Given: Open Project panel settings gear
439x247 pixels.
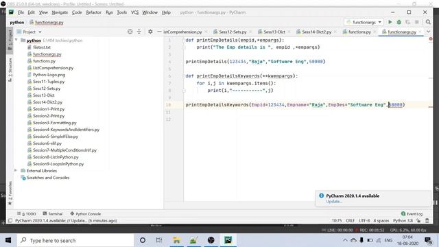Looking at the screenshot, I should point(150,32).
